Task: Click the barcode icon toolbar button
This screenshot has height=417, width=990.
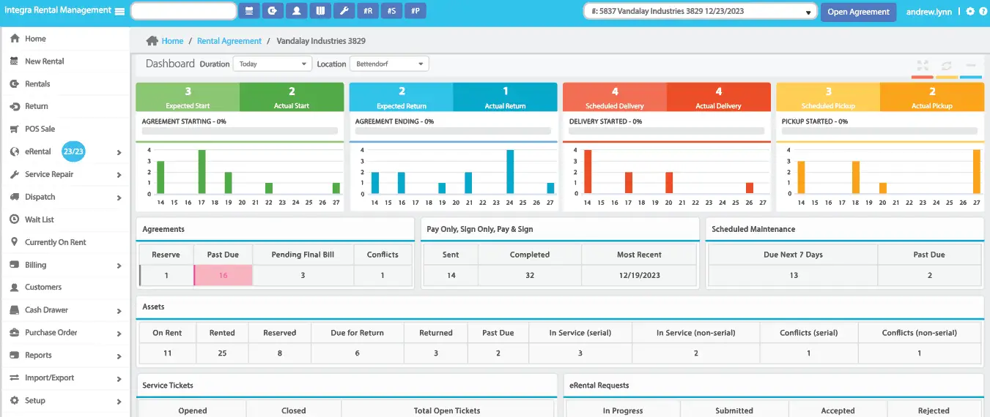Action: 319,11
